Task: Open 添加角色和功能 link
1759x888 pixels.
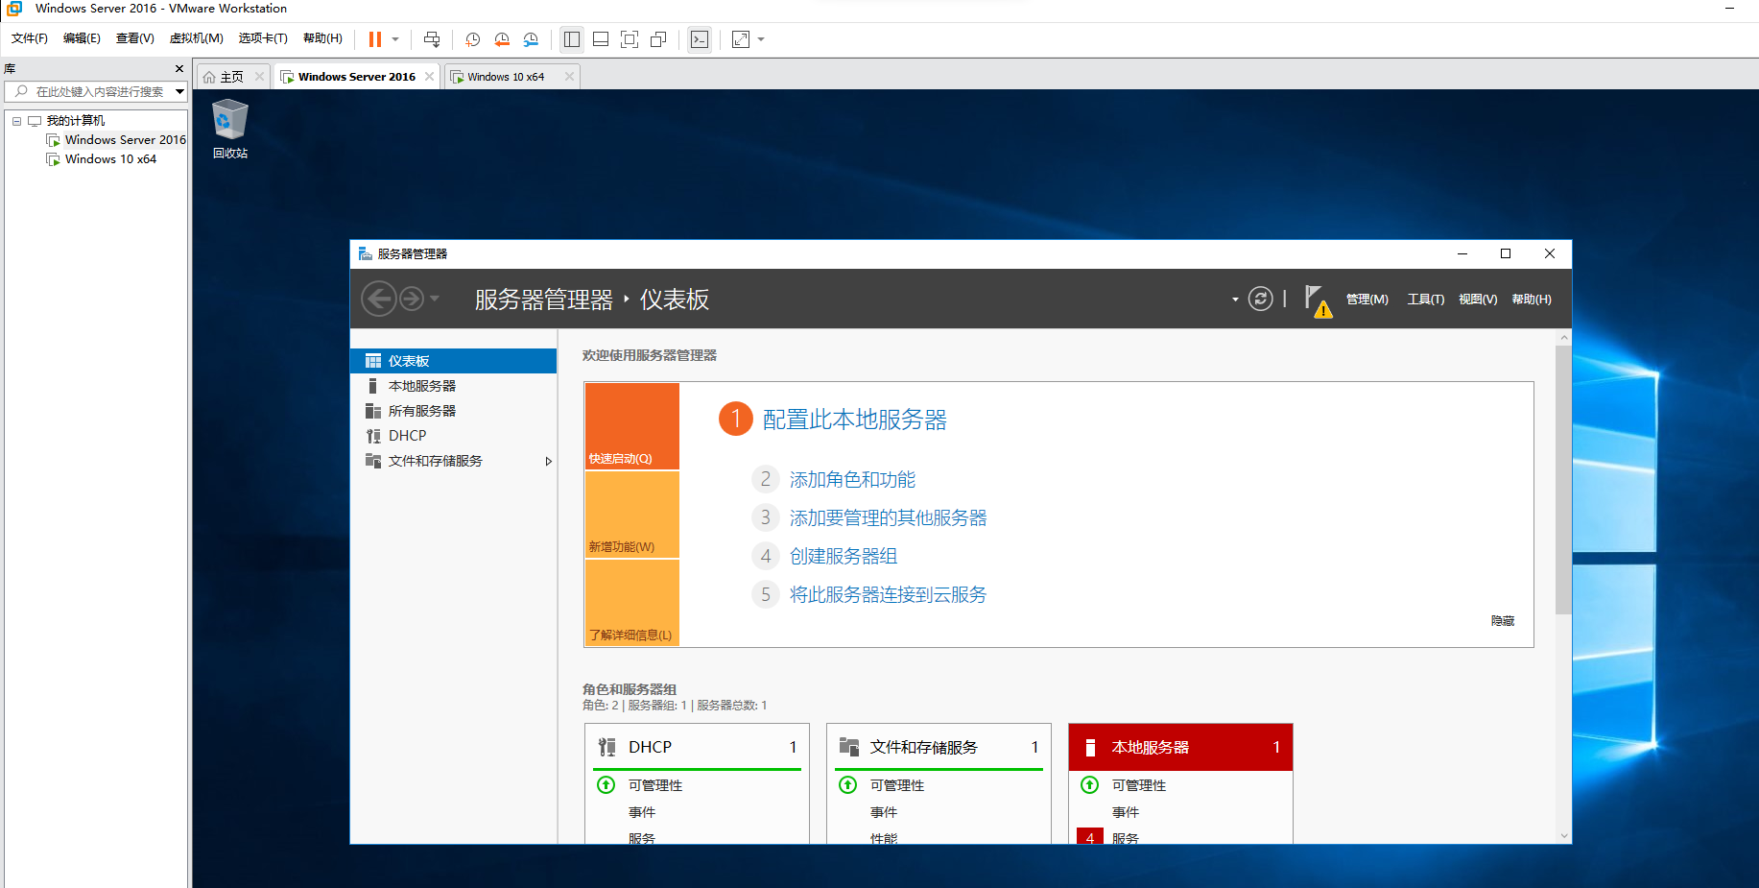Action: coord(852,479)
